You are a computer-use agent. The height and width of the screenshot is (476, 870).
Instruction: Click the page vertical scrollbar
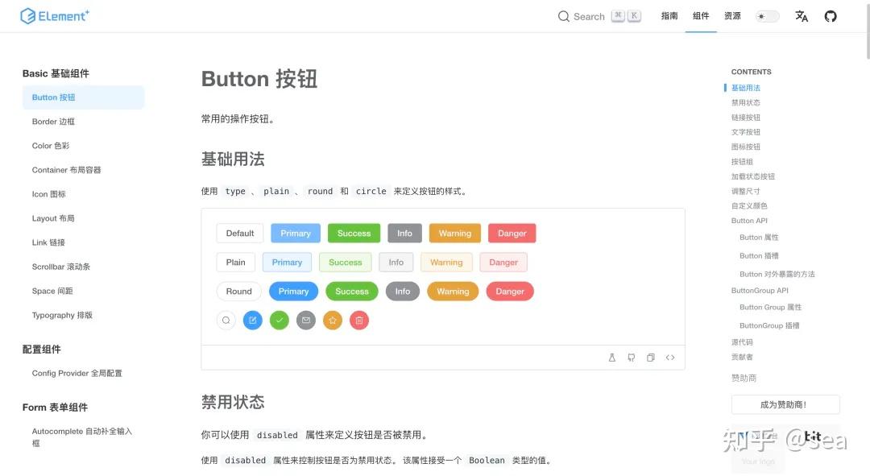point(868,31)
